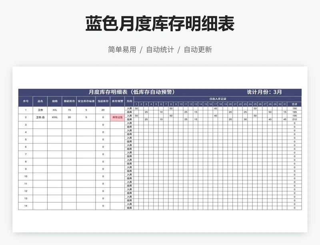Viewport: 320px width, 245px height.
Task: Click the 品名 column header
Action: click(x=40, y=101)
